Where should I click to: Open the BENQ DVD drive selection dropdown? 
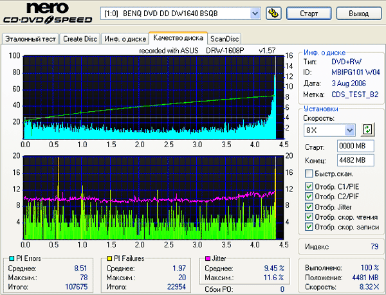click(255, 13)
